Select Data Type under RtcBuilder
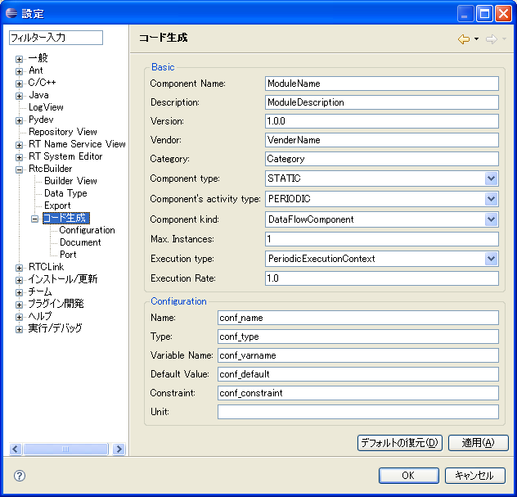The height and width of the screenshot is (497, 517). 65,193
